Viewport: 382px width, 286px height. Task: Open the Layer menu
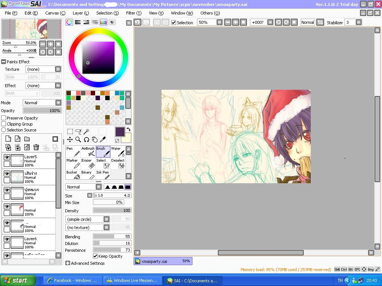tap(81, 13)
